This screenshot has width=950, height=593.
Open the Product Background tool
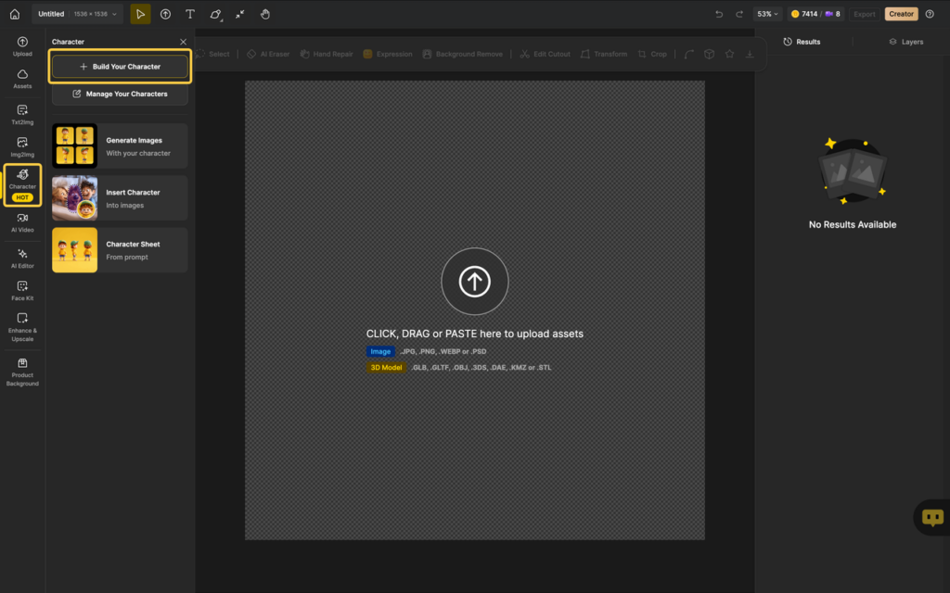[x=22, y=372]
